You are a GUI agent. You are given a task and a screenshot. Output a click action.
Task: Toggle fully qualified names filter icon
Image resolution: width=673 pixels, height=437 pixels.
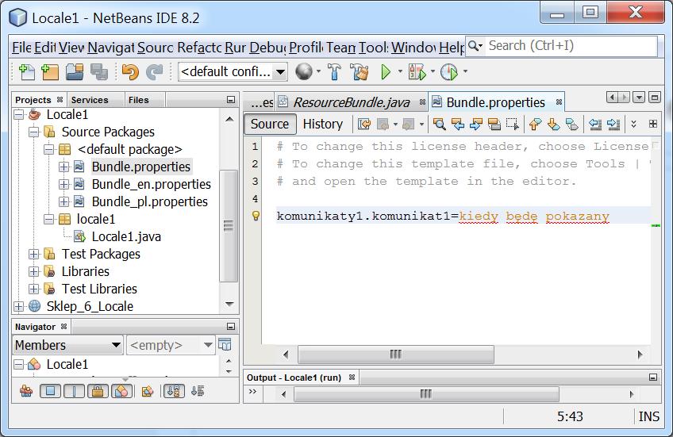click(x=148, y=391)
